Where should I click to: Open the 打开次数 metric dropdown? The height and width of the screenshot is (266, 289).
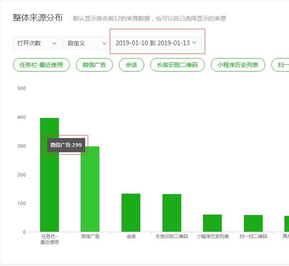(37, 43)
